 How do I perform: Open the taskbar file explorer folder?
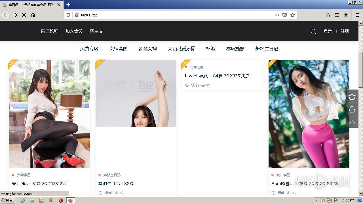pyautogui.click(x=32, y=200)
